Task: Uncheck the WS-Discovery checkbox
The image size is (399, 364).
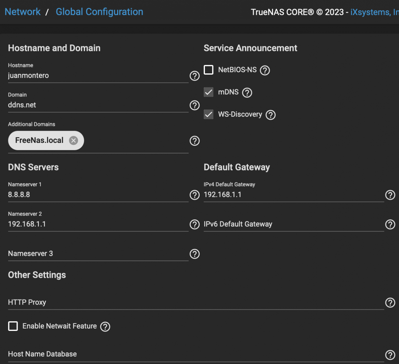Action: [209, 114]
